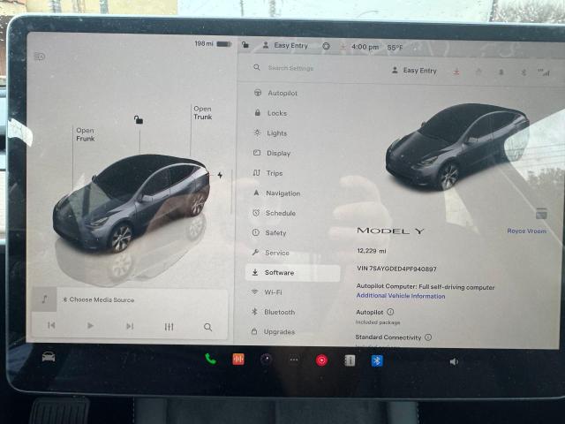
Task: Tap the next track button
Action: [x=130, y=326]
